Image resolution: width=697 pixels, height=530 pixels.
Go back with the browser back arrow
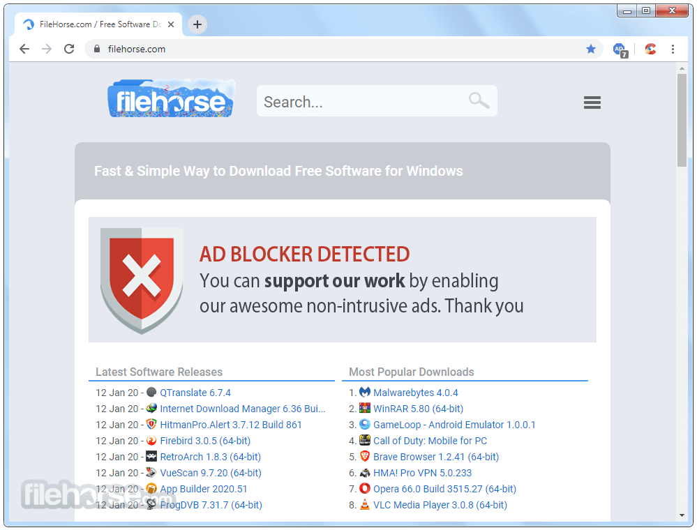click(24, 49)
